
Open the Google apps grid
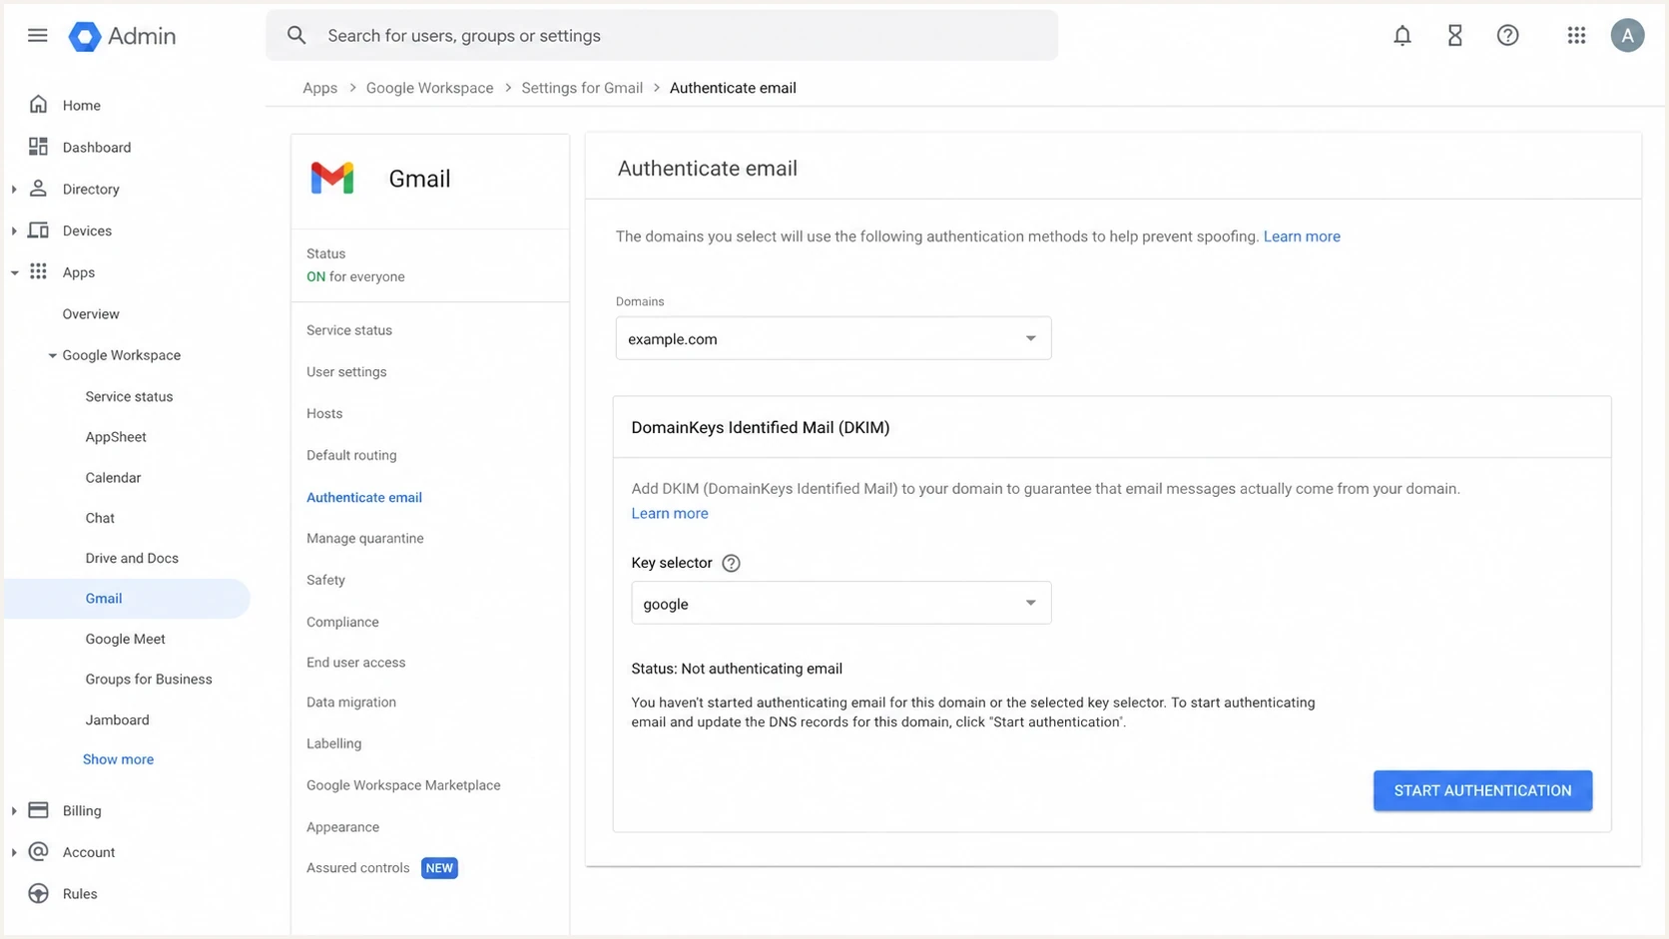[x=1576, y=36]
